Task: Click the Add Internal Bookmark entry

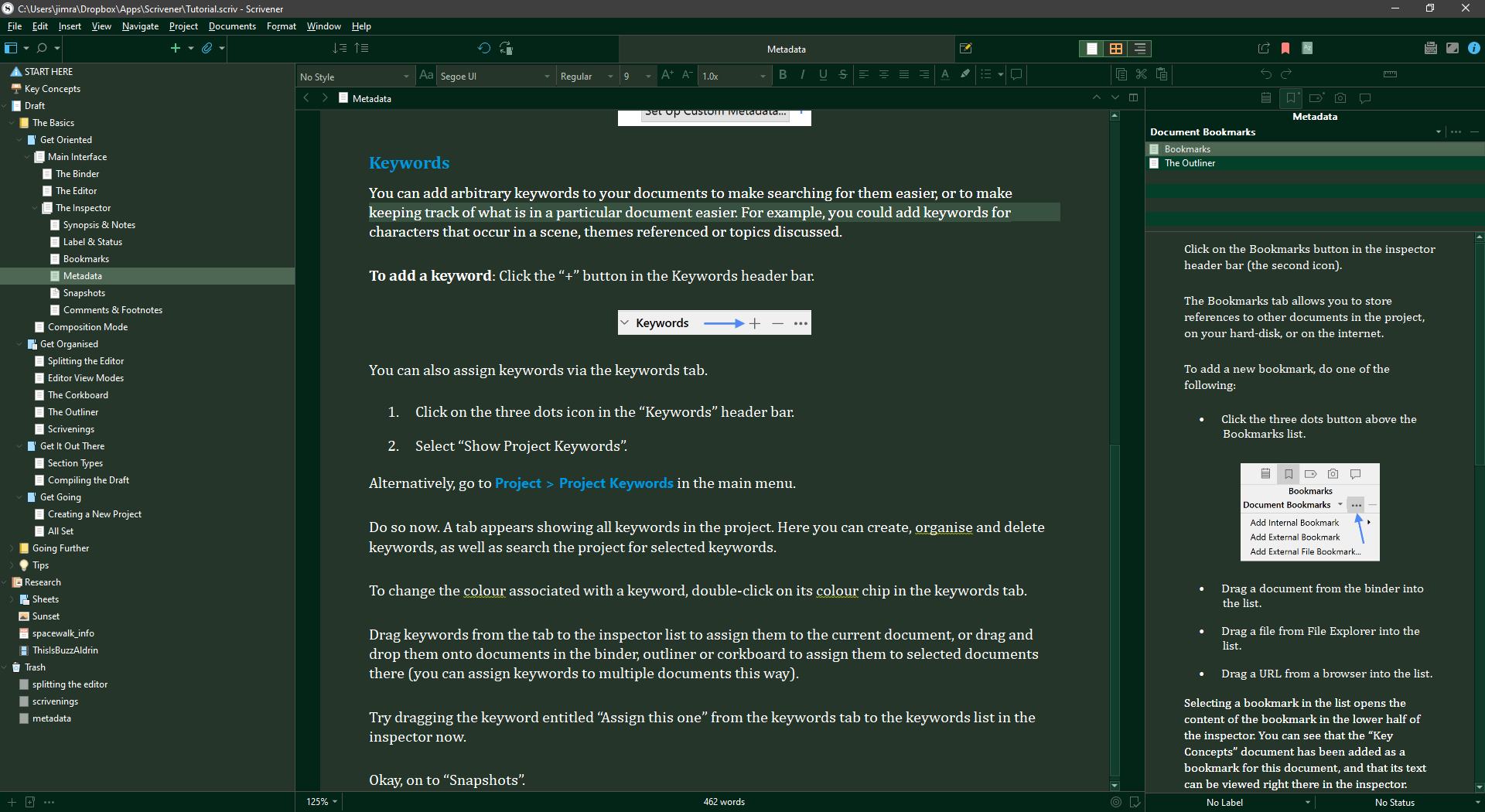Action: [x=1293, y=522]
